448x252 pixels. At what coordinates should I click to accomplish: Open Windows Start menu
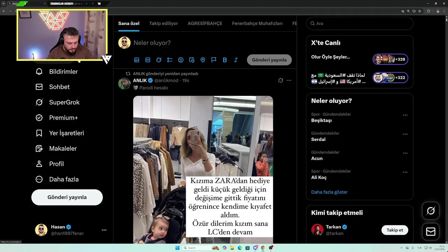(x=177, y=248)
